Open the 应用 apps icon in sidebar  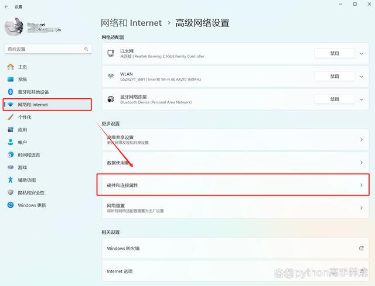pos(11,130)
